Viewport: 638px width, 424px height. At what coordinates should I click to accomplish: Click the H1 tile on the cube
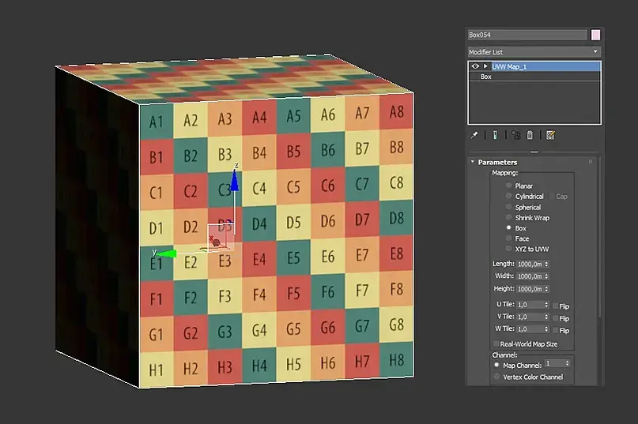pyautogui.click(x=157, y=370)
